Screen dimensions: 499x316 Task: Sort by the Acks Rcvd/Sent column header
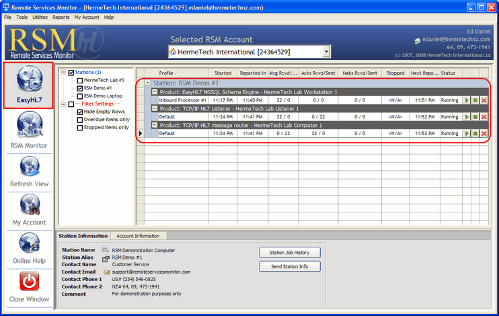pyautogui.click(x=318, y=73)
